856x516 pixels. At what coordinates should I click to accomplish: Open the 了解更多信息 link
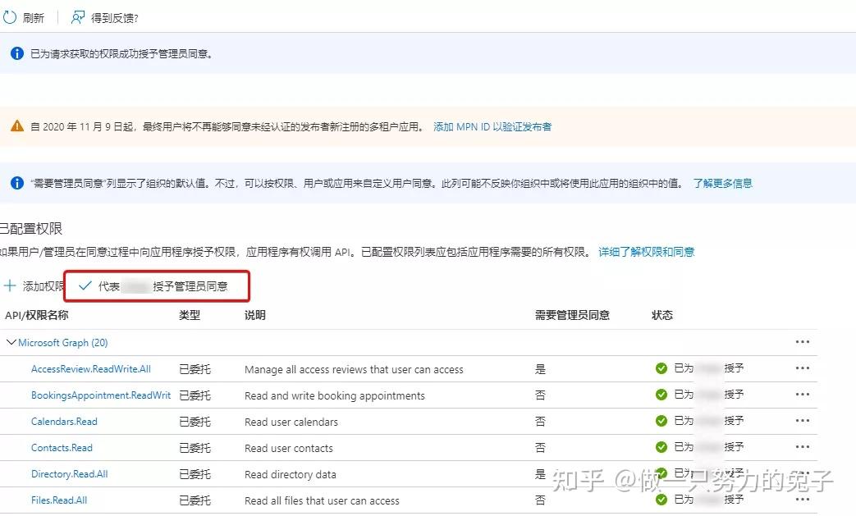click(x=726, y=183)
